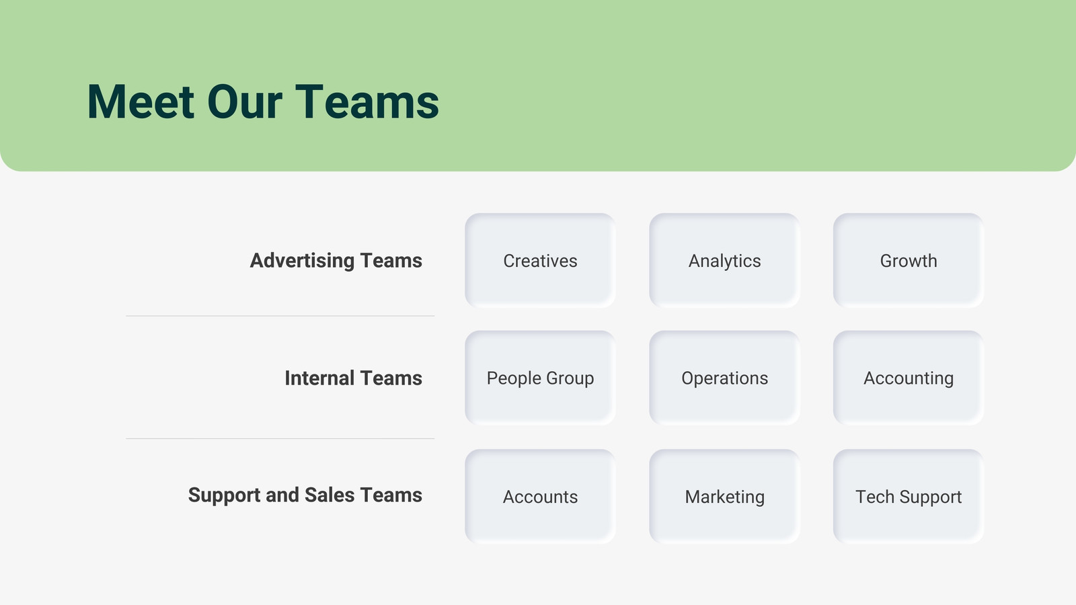The height and width of the screenshot is (605, 1076).
Task: Click the Creatives team card
Action: [x=540, y=261]
